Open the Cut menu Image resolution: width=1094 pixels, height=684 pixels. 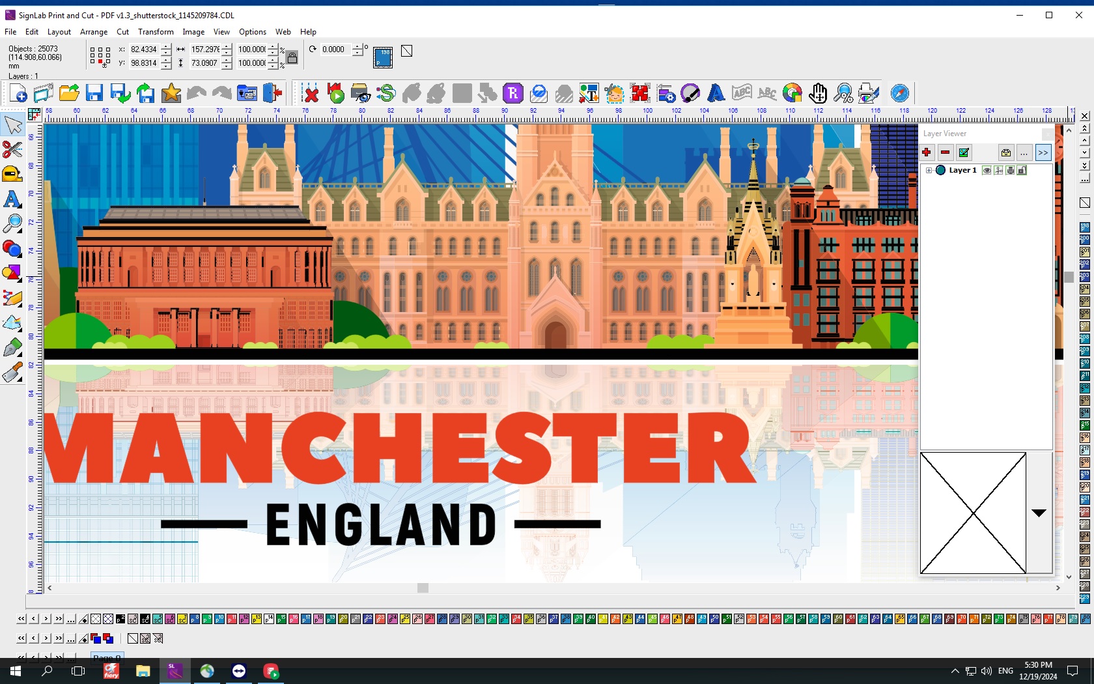[122, 31]
